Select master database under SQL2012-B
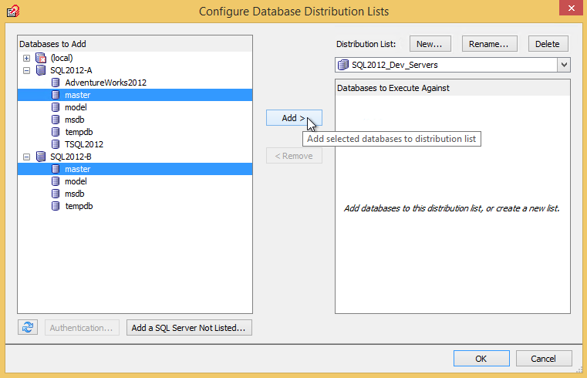 click(x=77, y=169)
